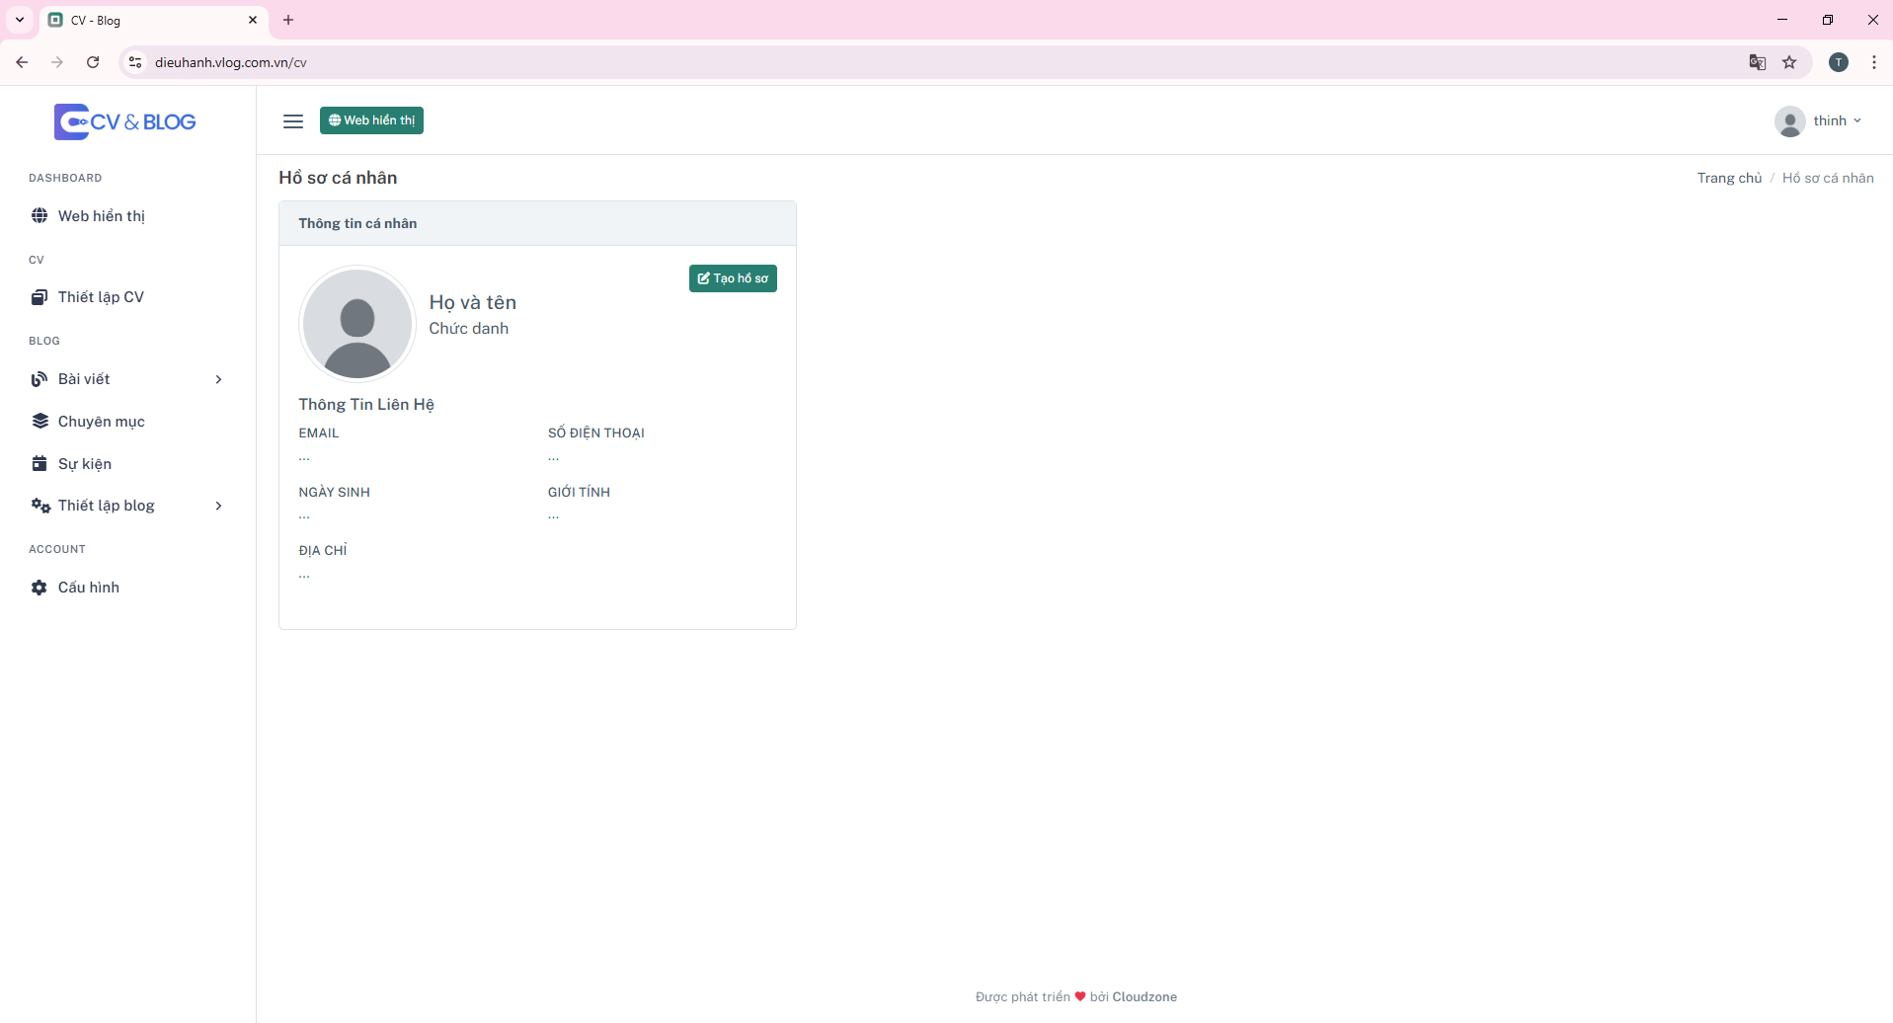Image resolution: width=1893 pixels, height=1023 pixels.
Task: Open Chrome three-dot menu
Action: [1874, 62]
